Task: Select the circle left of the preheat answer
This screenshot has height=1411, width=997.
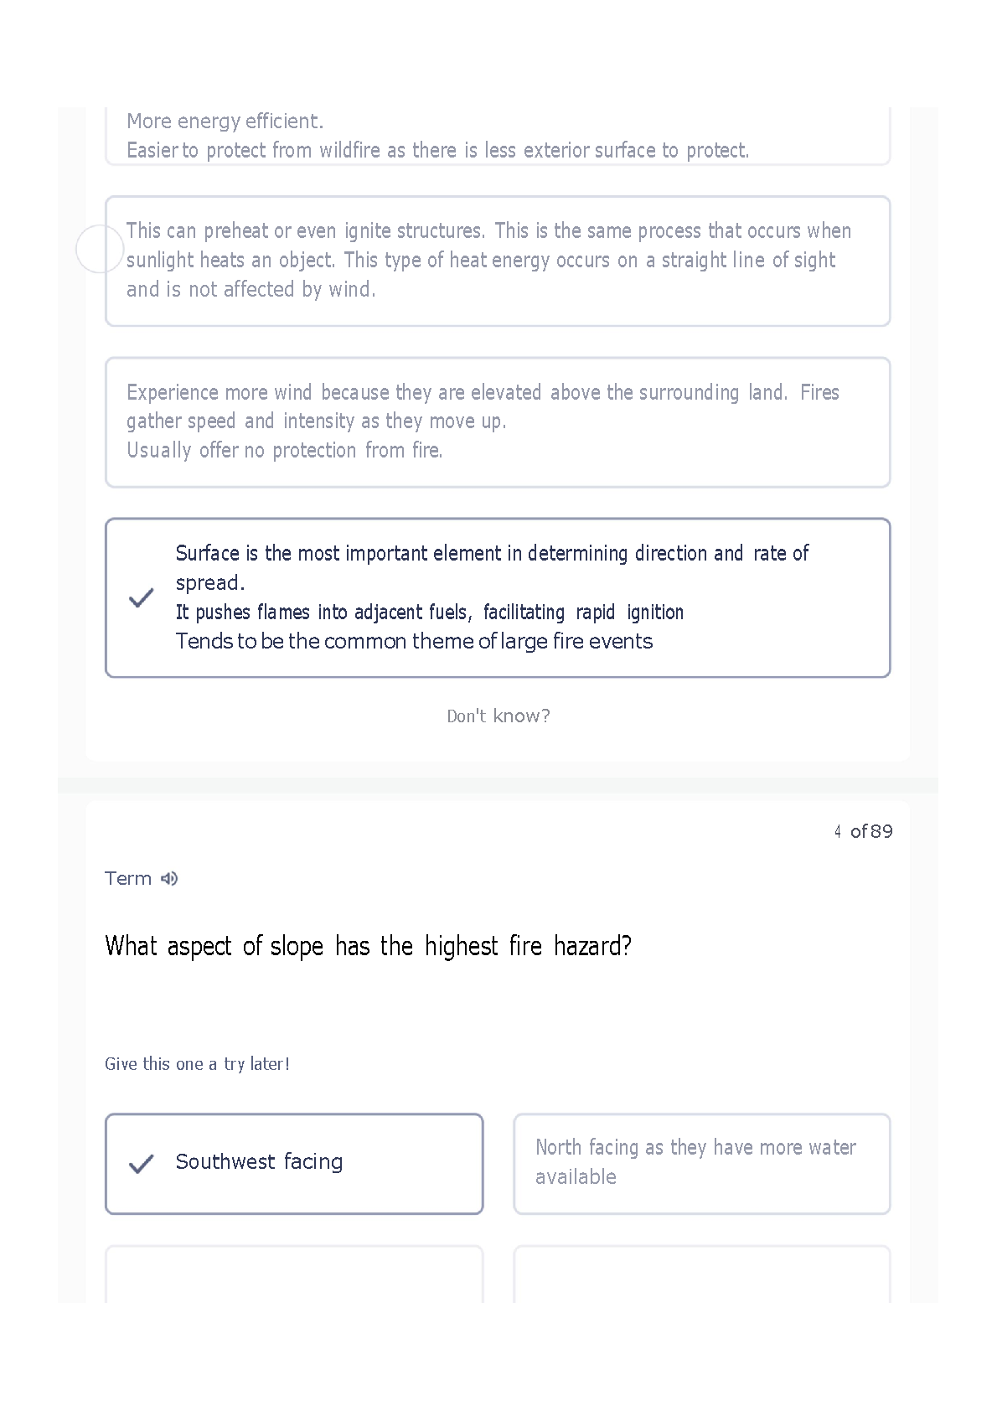Action: [100, 249]
